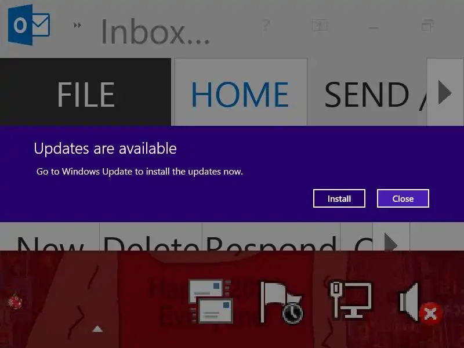Click the Outlook envelopes tray icon

[211, 301]
